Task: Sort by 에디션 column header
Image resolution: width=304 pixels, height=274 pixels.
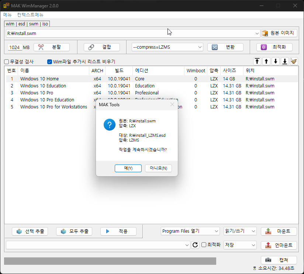Action: tap(159, 70)
